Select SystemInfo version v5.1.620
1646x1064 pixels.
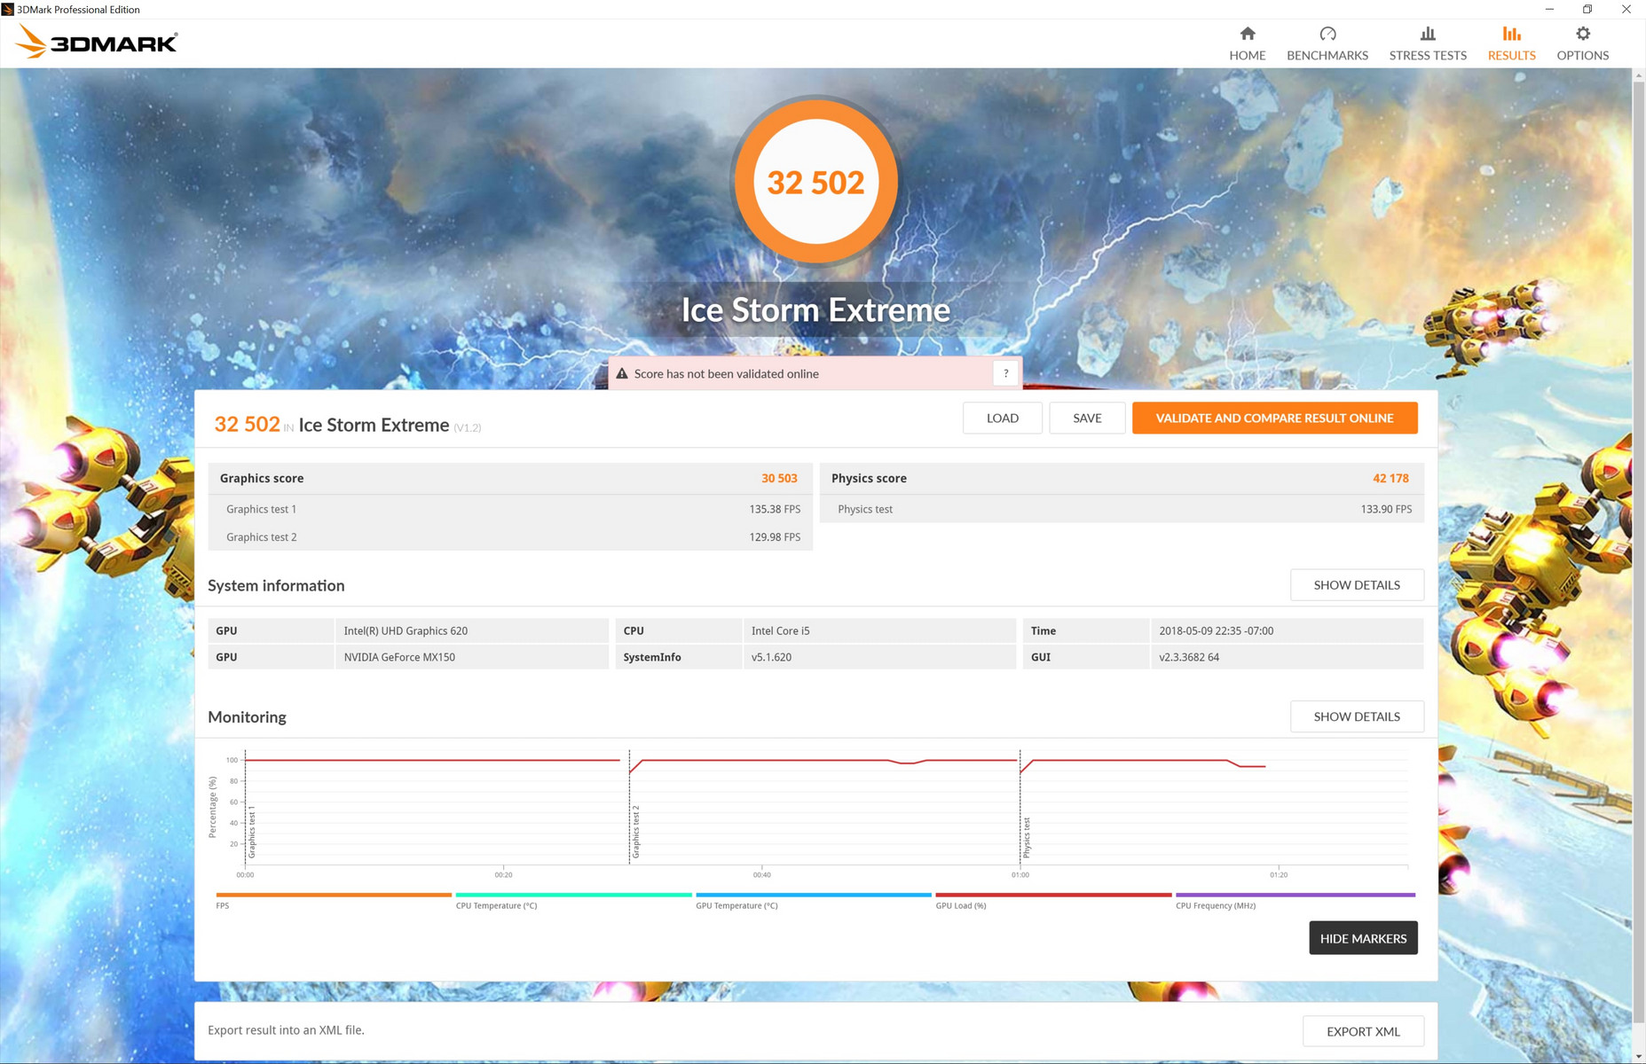pyautogui.click(x=771, y=657)
